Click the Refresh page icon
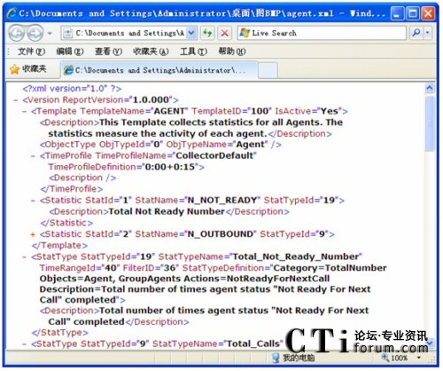 pos(207,33)
